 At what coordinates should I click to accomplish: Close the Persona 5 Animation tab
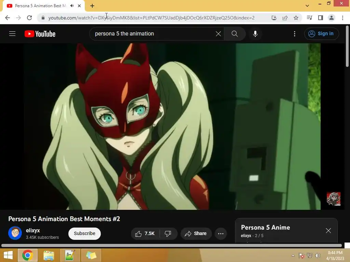(x=79, y=6)
